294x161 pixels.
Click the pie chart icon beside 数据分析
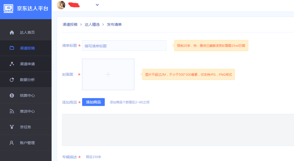12,80
